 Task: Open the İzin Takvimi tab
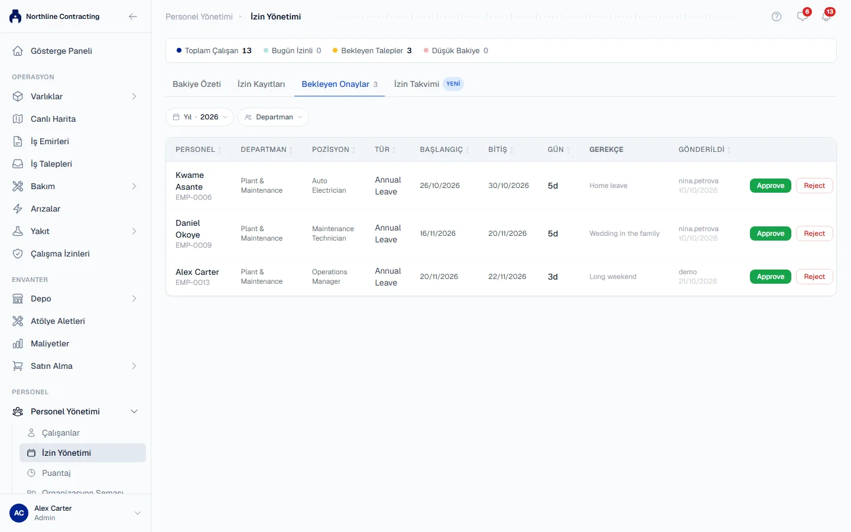point(428,84)
